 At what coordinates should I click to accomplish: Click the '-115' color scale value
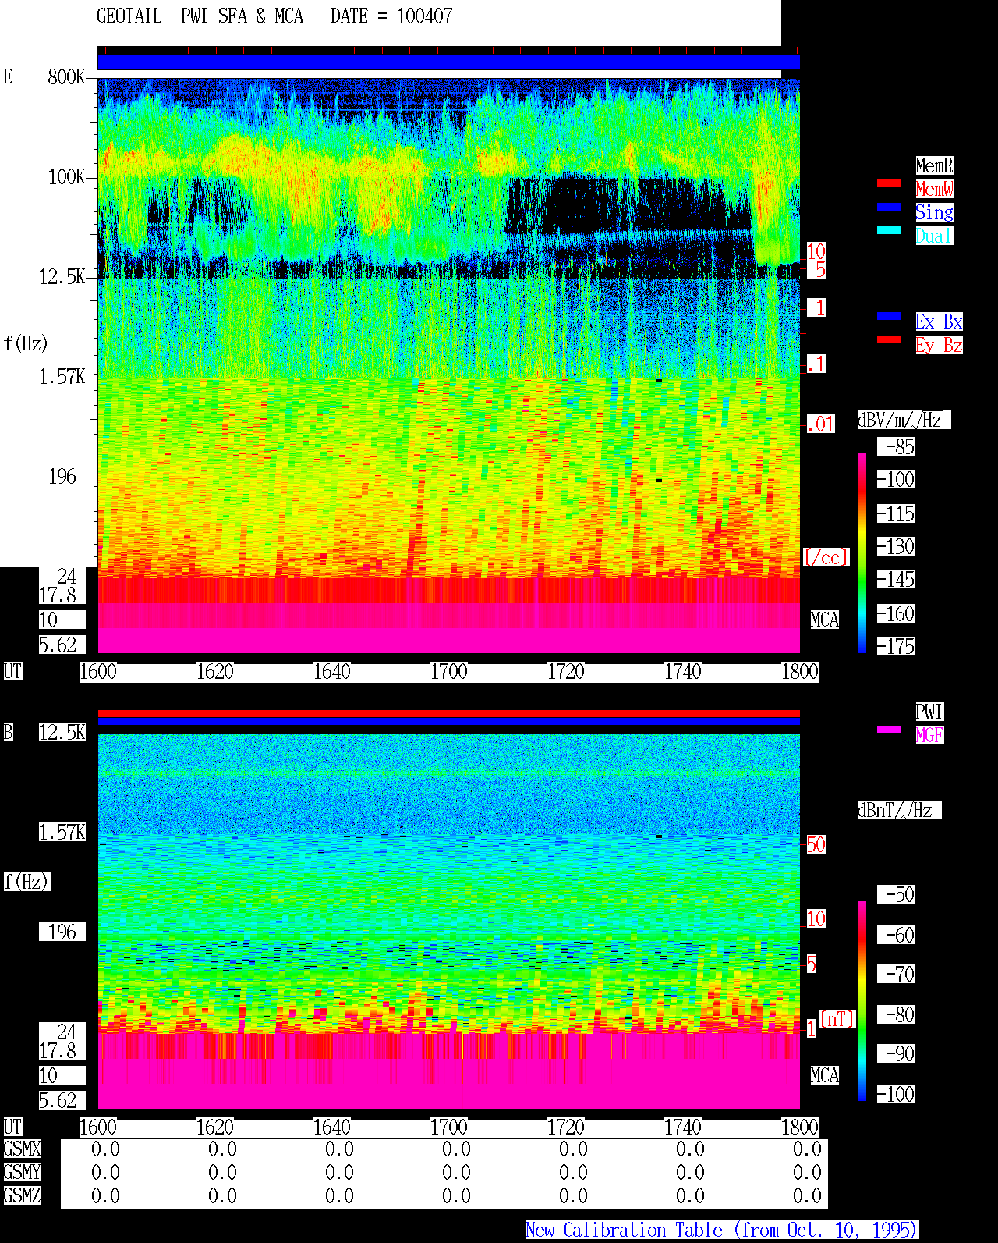[x=896, y=514]
